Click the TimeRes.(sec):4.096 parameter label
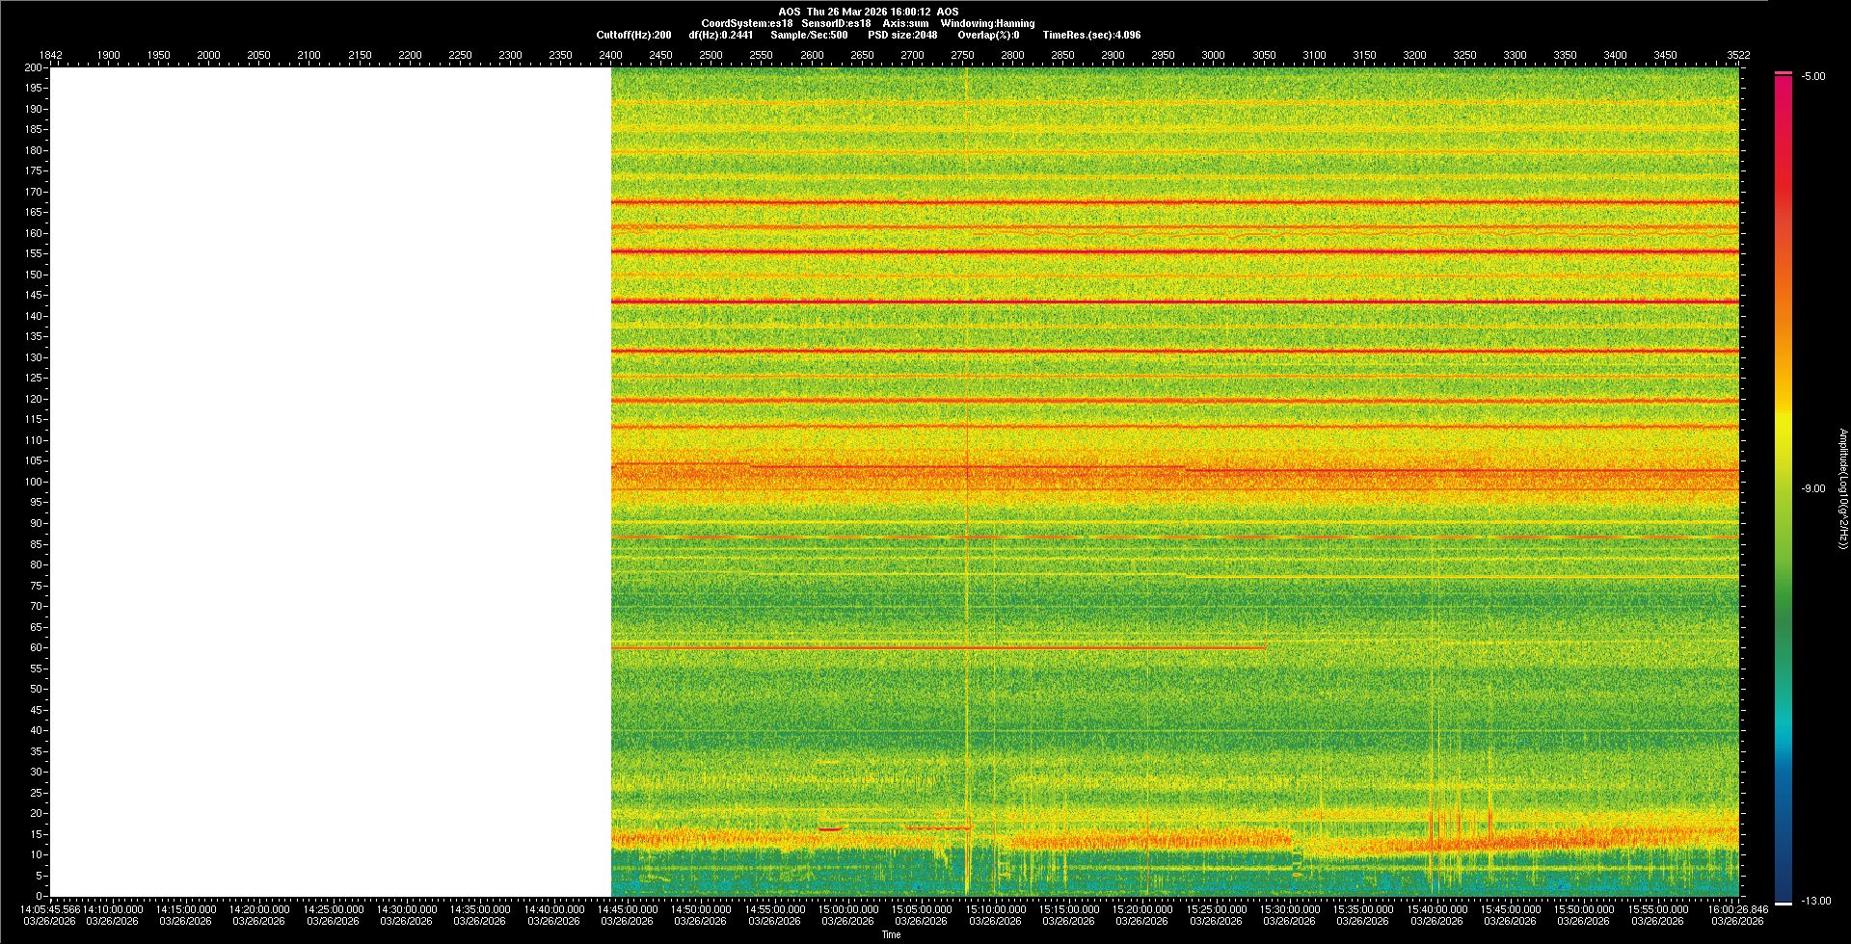 (1091, 35)
